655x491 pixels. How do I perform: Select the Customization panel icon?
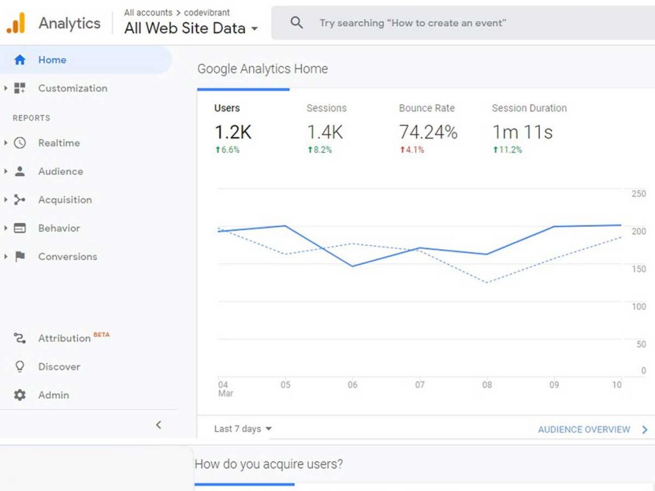[20, 88]
